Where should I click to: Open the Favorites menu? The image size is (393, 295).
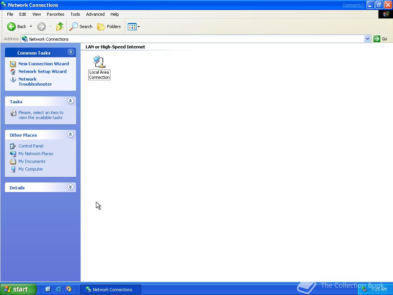click(55, 14)
